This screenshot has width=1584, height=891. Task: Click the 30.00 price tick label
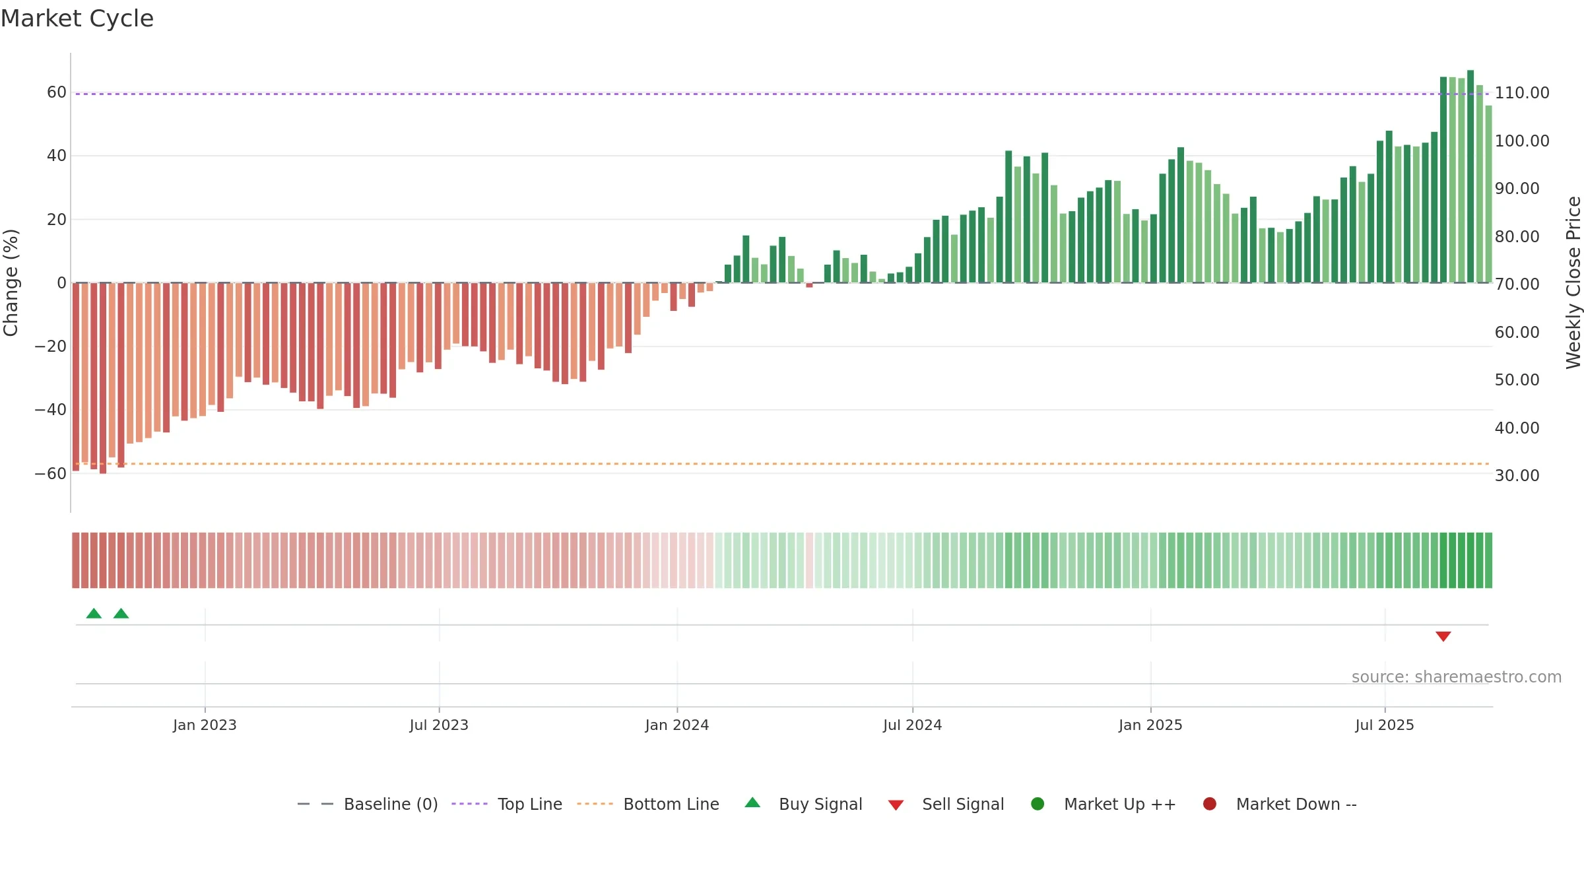[x=1517, y=476]
